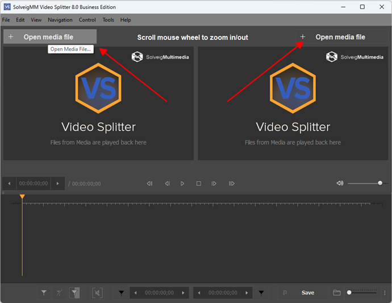Click the right panel plus icon
Viewport: 392px width, 303px height.
coord(302,37)
